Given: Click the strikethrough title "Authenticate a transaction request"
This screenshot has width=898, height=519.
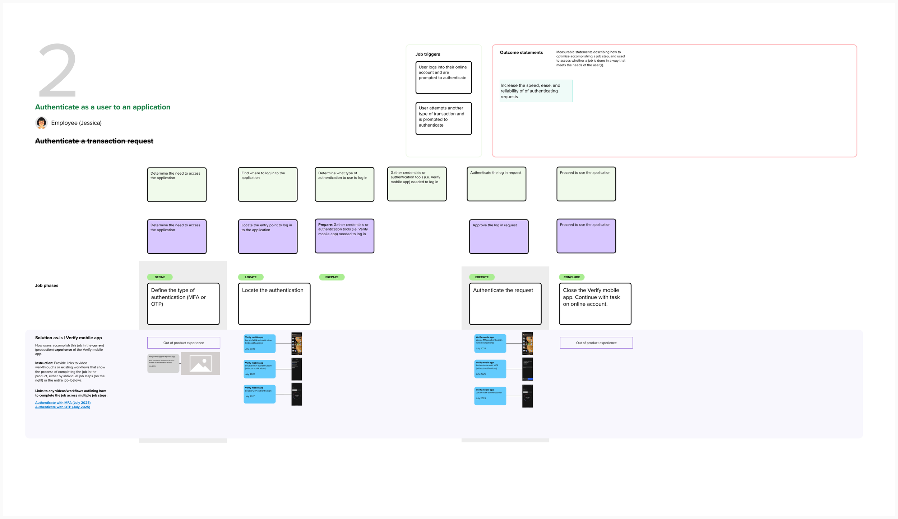Looking at the screenshot, I should (94, 141).
